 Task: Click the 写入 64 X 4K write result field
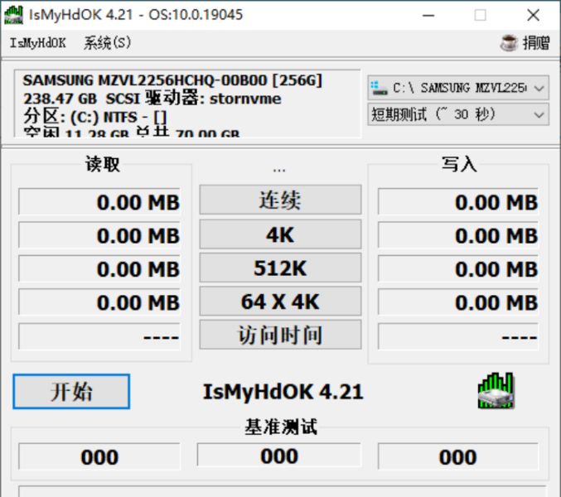[x=458, y=302]
